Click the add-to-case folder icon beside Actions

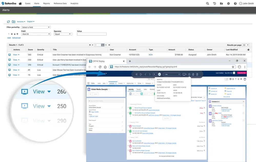pyautogui.click(x=14, y=21)
